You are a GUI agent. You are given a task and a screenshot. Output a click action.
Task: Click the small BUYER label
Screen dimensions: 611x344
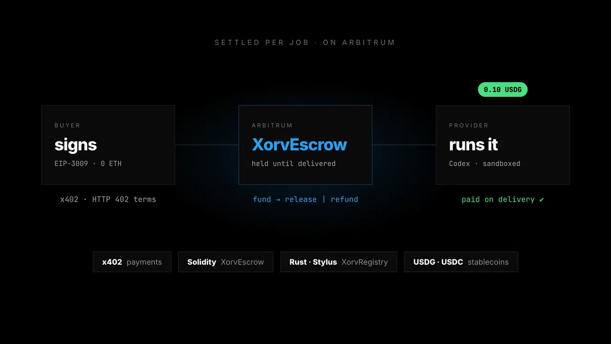pyautogui.click(x=67, y=125)
